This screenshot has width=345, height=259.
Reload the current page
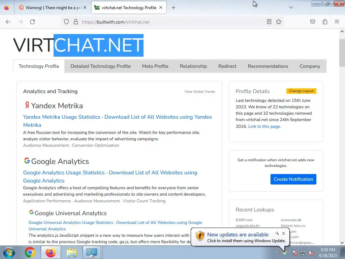[32, 22]
